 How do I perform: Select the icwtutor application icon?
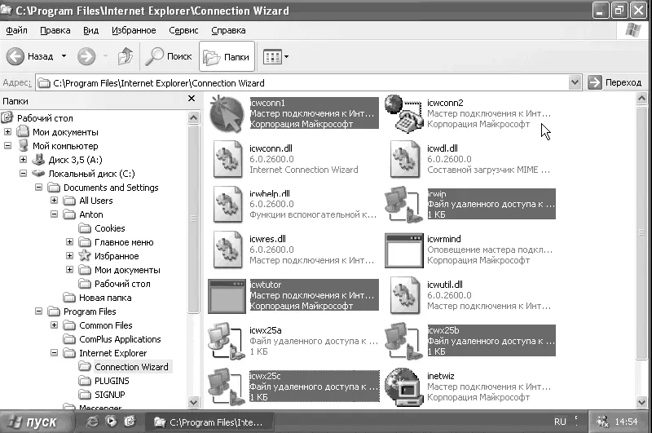pos(227,296)
